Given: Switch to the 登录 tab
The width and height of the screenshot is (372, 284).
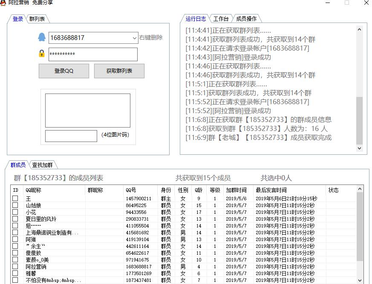Looking at the screenshot, I should point(18,19).
